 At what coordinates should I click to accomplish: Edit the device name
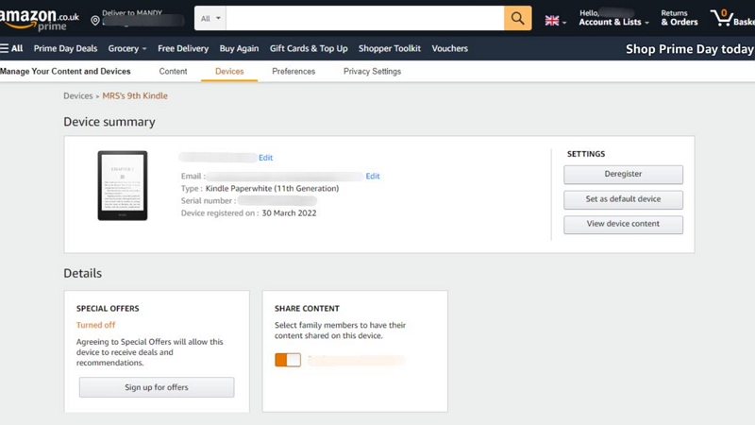pos(266,158)
